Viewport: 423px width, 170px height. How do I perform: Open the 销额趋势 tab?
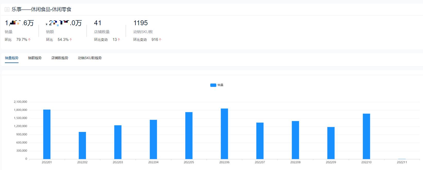click(x=35, y=58)
